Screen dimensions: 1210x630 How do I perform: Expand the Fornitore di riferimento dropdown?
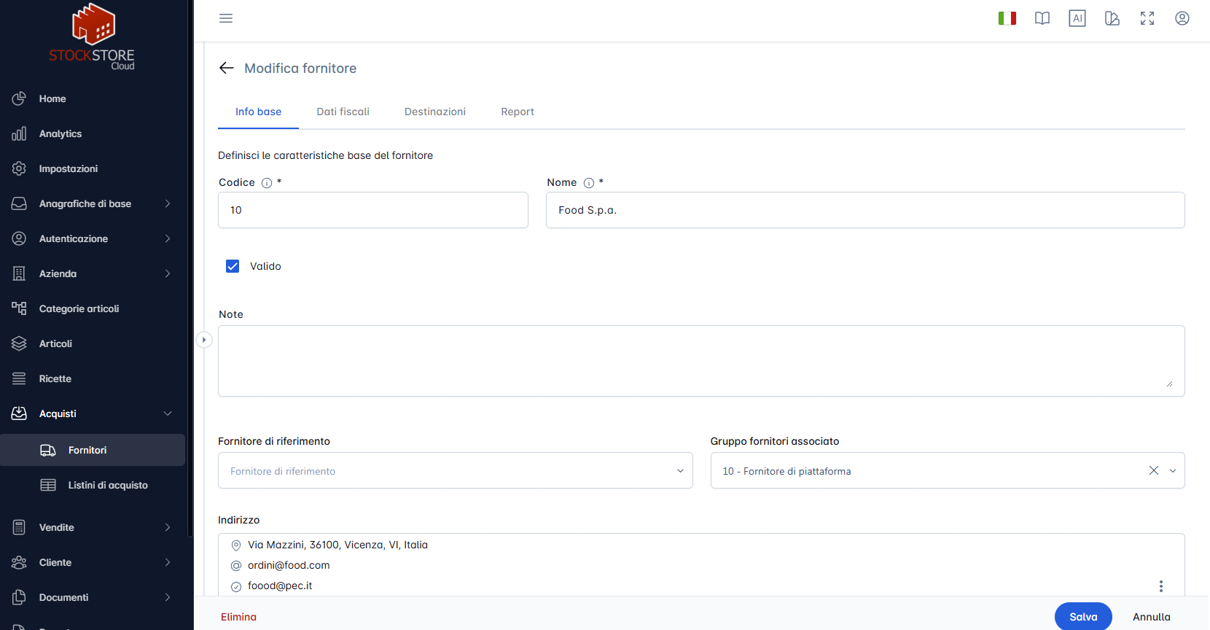click(x=455, y=470)
